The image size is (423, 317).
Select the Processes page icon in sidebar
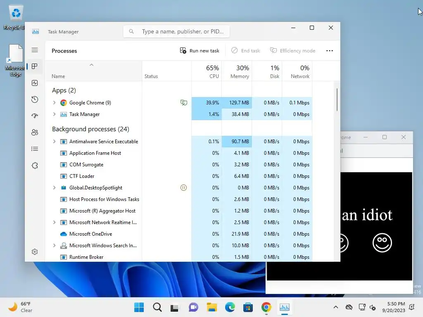[x=35, y=66]
